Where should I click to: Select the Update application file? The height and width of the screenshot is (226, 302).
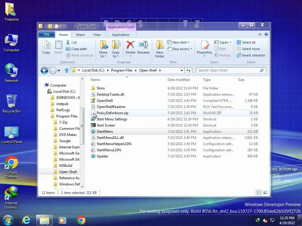174,156
